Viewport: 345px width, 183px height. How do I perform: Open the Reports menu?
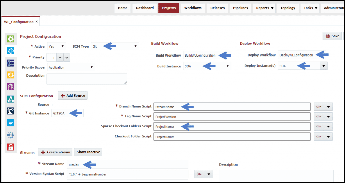264,8
